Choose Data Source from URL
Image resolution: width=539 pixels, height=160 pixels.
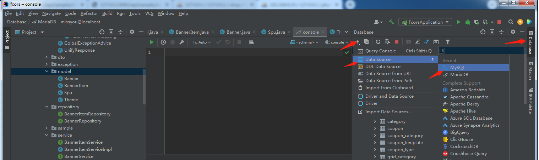(396, 74)
